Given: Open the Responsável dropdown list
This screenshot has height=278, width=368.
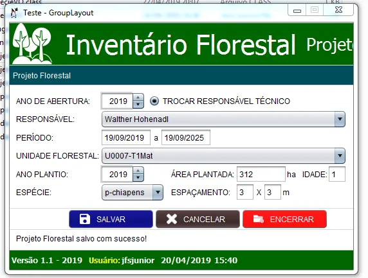Looking at the screenshot, I should coord(223,119).
